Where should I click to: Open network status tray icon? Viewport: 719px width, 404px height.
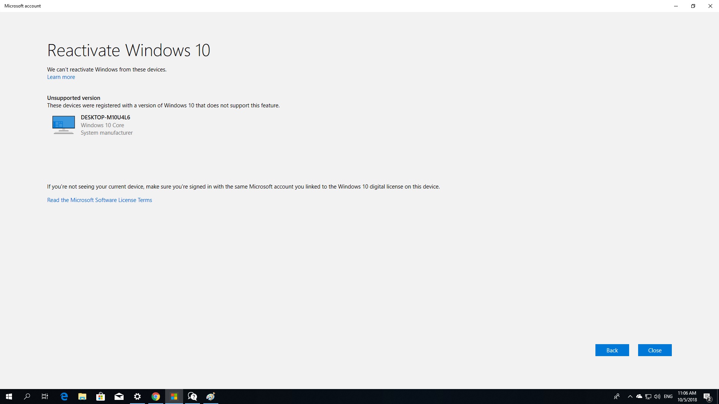point(648,397)
